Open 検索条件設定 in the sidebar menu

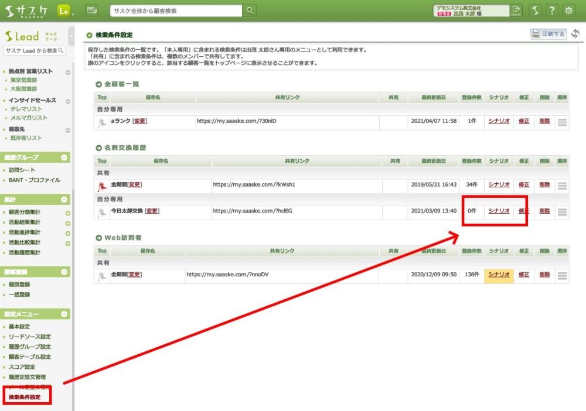[25, 398]
